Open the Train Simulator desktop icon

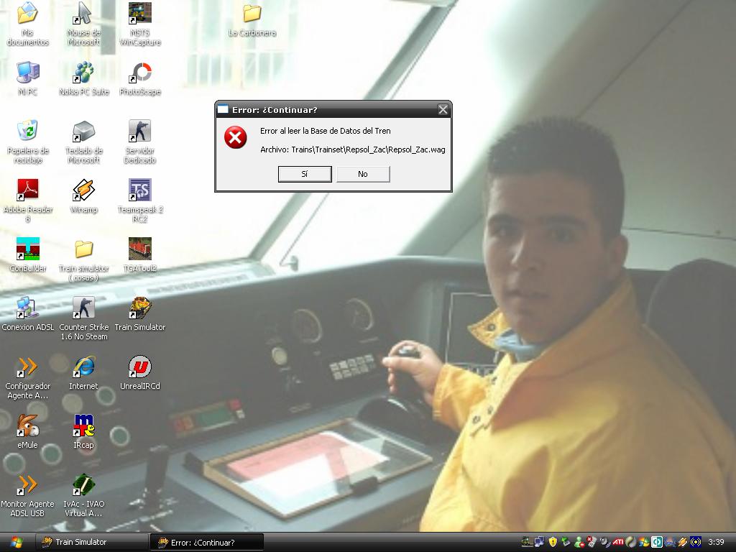(x=140, y=309)
